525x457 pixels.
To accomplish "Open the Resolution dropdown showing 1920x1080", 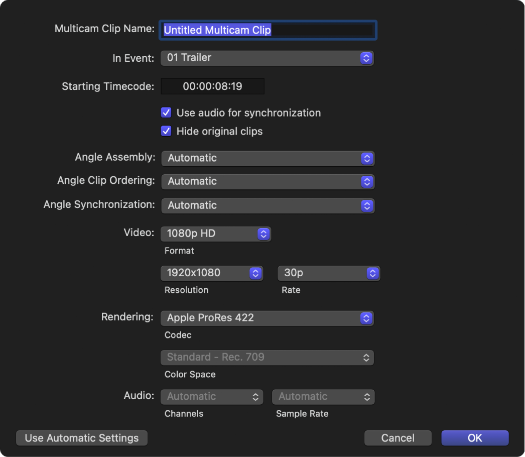I will (212, 273).
